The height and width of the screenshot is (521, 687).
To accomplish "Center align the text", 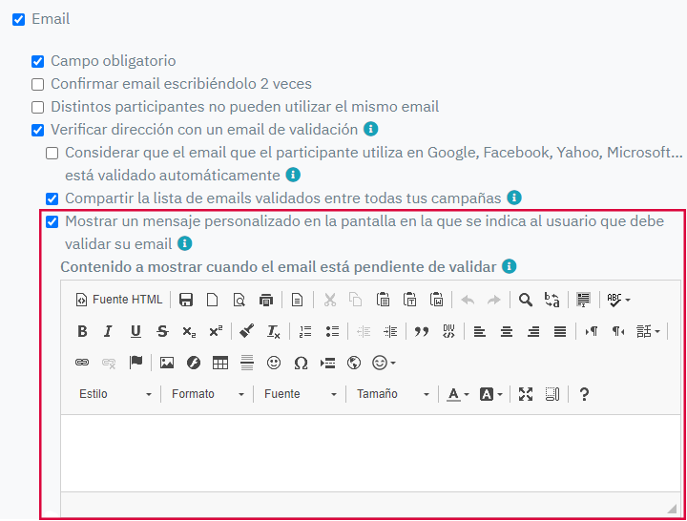I will (x=507, y=331).
